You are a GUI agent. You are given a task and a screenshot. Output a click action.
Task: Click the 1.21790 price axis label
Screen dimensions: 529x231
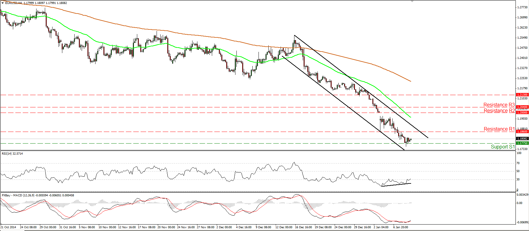point(522,88)
